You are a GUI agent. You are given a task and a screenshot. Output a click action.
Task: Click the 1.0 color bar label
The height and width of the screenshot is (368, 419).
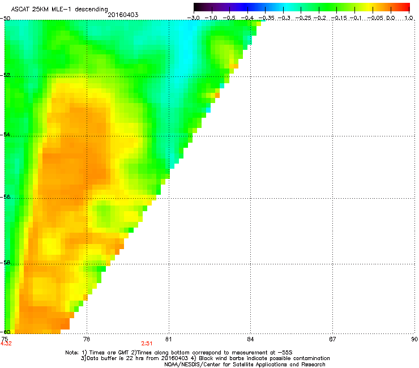point(409,18)
